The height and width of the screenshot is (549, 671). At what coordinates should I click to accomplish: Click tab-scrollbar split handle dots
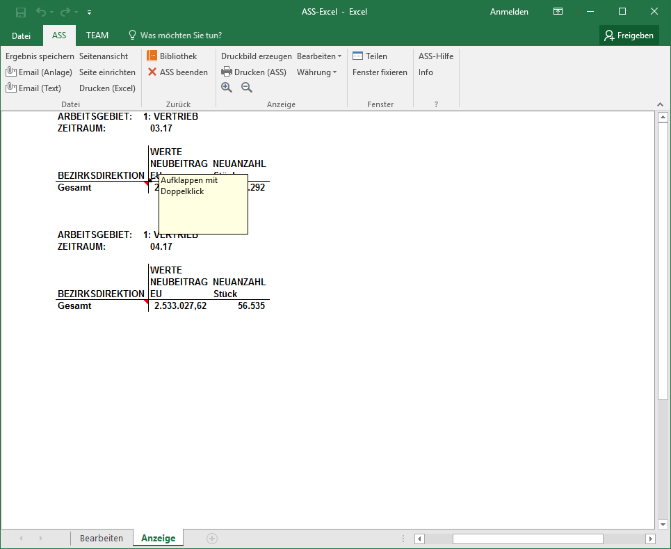point(403,539)
